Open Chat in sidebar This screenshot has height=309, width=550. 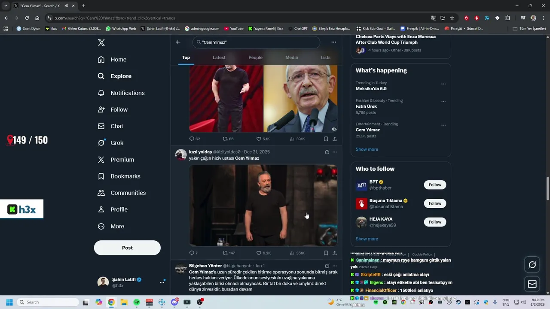pyautogui.click(x=110, y=126)
